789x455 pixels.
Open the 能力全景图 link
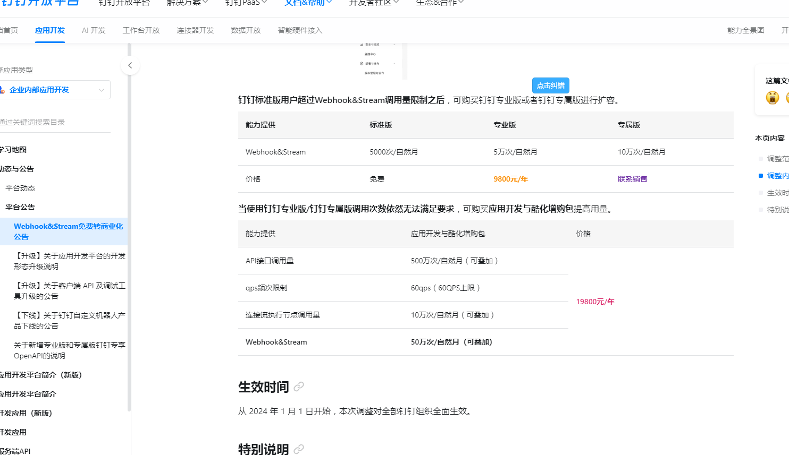pos(746,30)
